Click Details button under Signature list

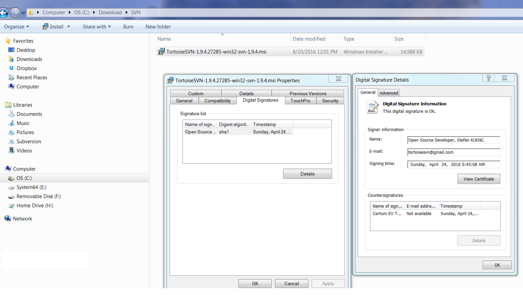[x=308, y=174]
